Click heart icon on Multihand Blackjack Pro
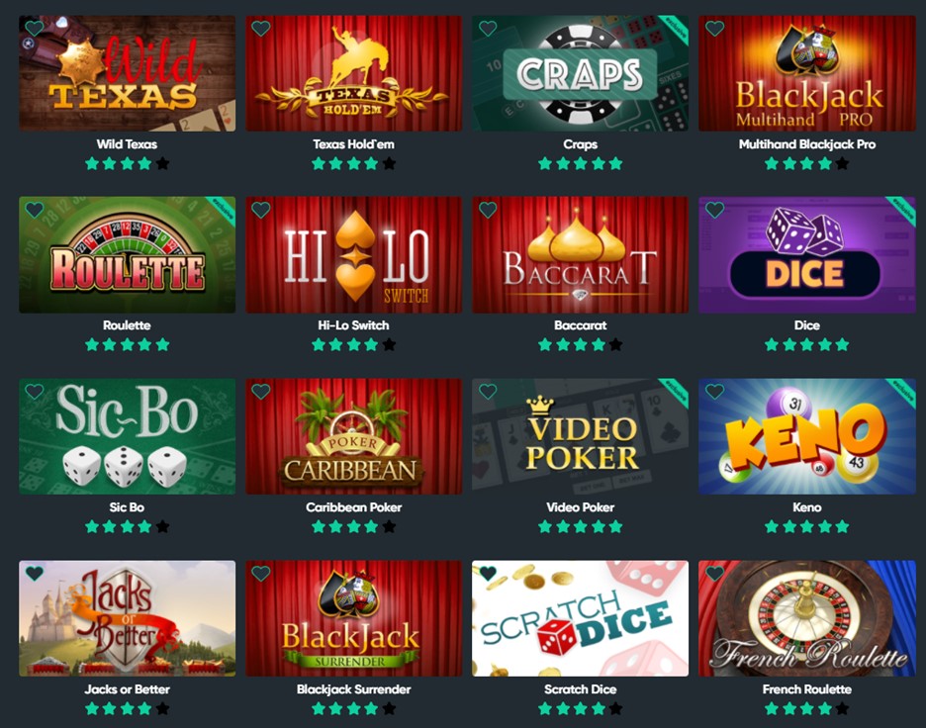The height and width of the screenshot is (728, 926). tap(714, 28)
